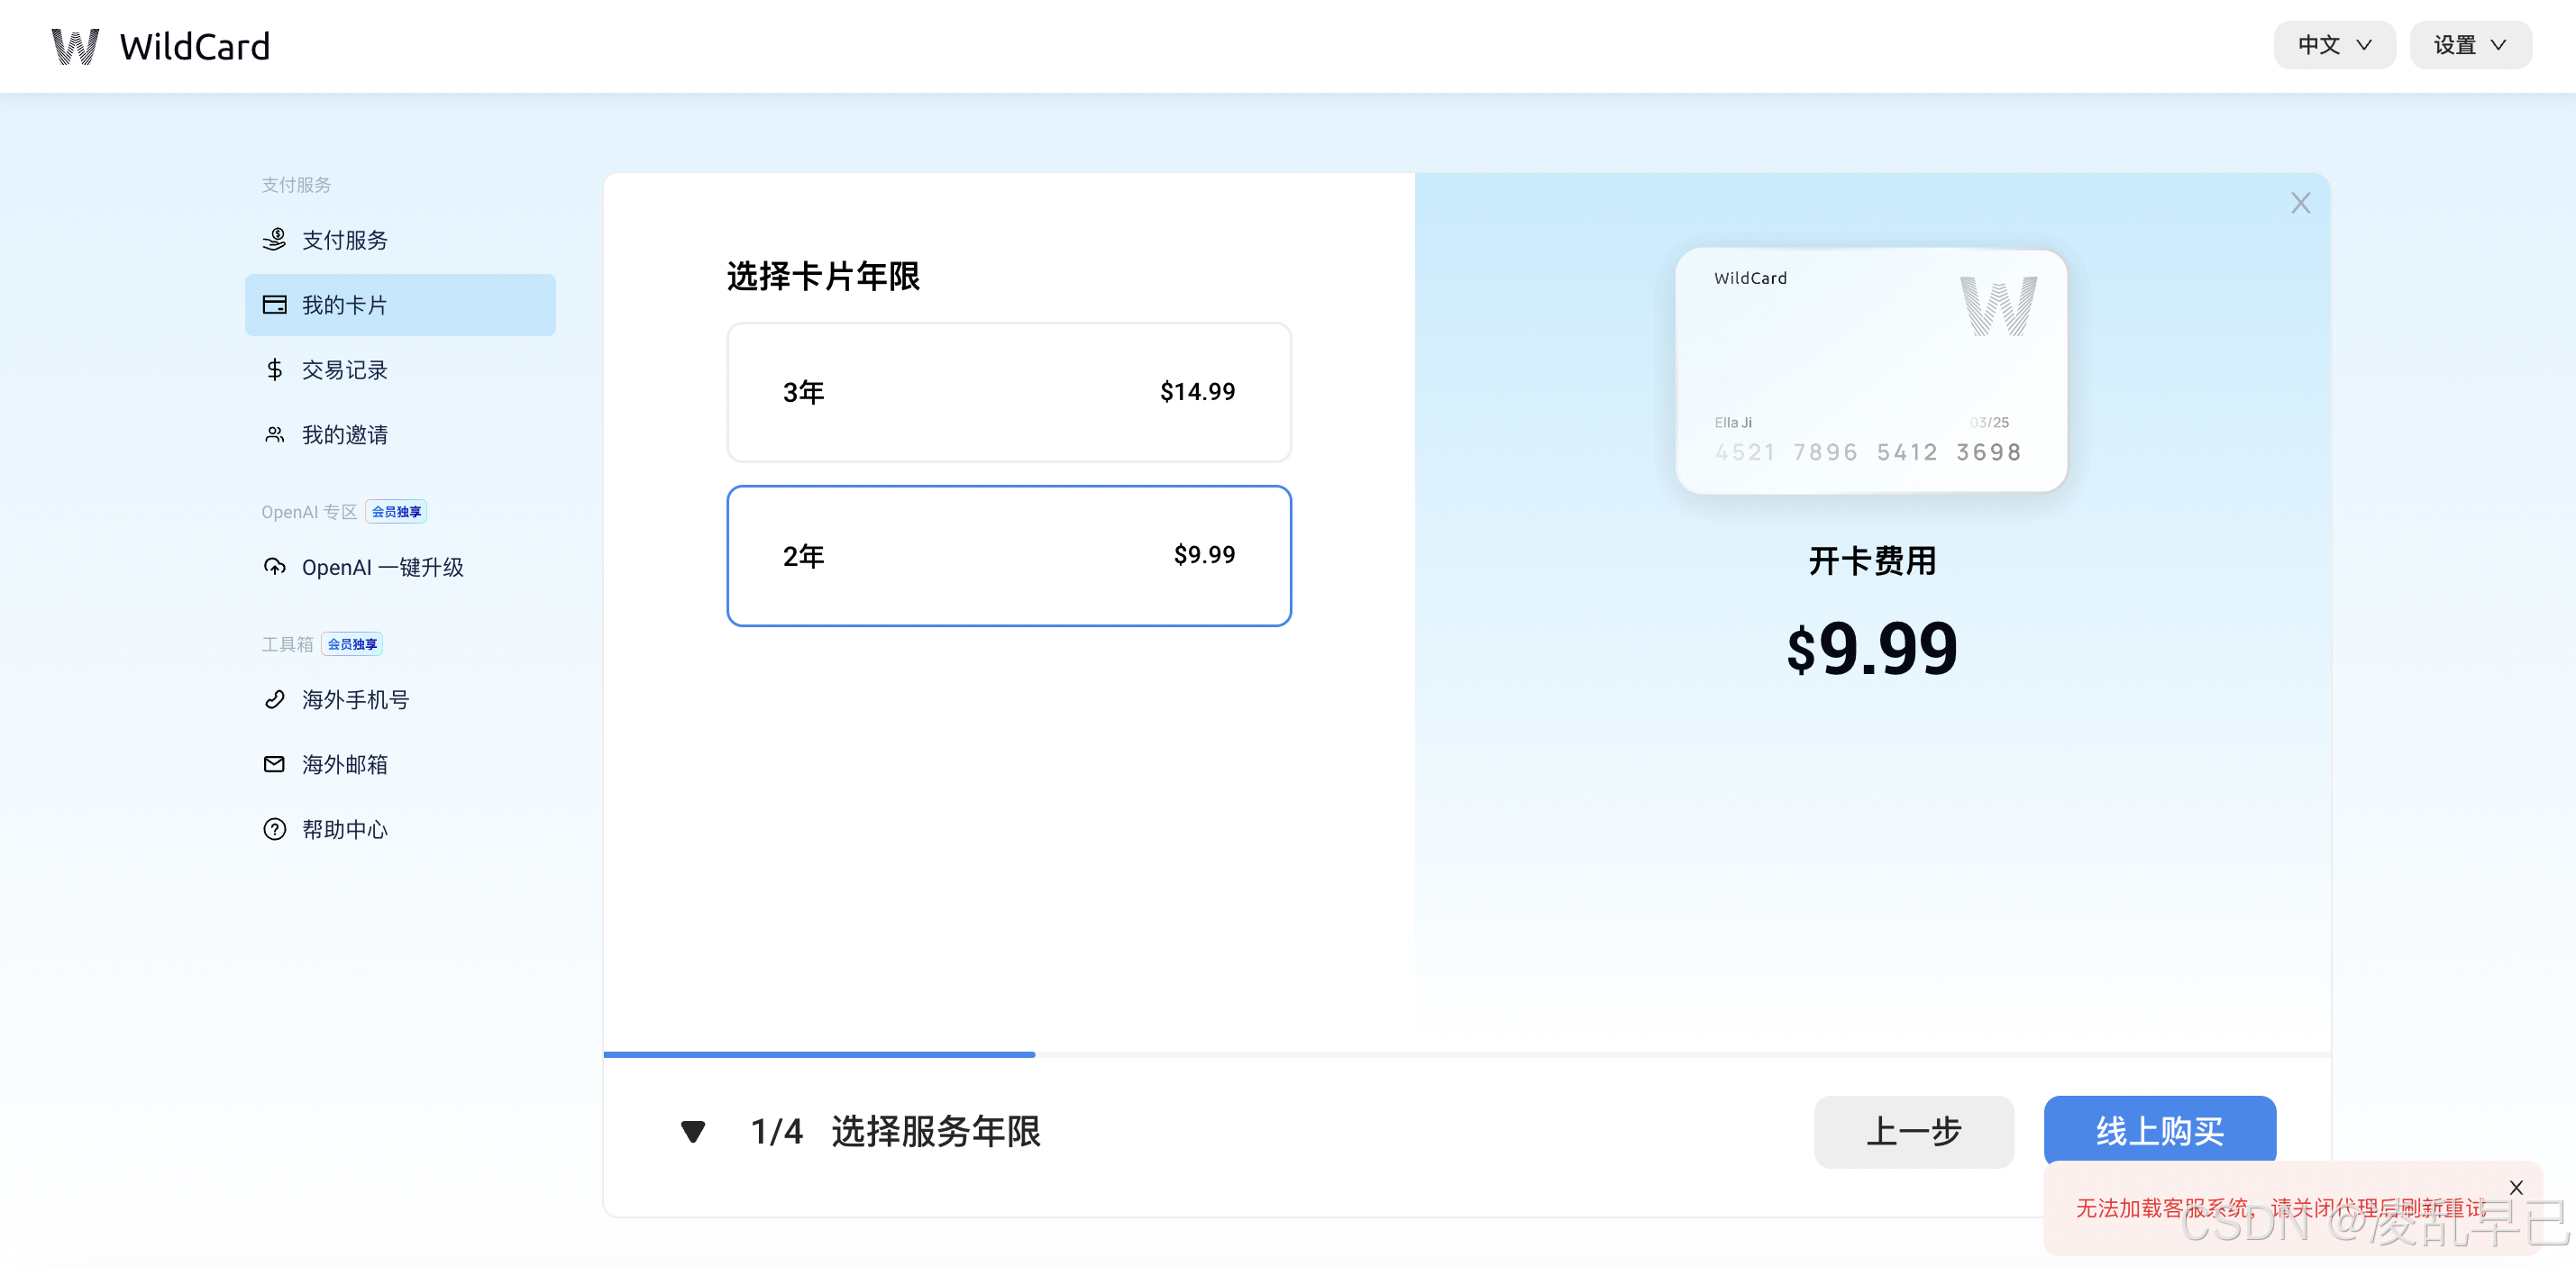2576x1267 pixels.
Task: Click the dollar icon for 交易记录
Action: point(274,370)
